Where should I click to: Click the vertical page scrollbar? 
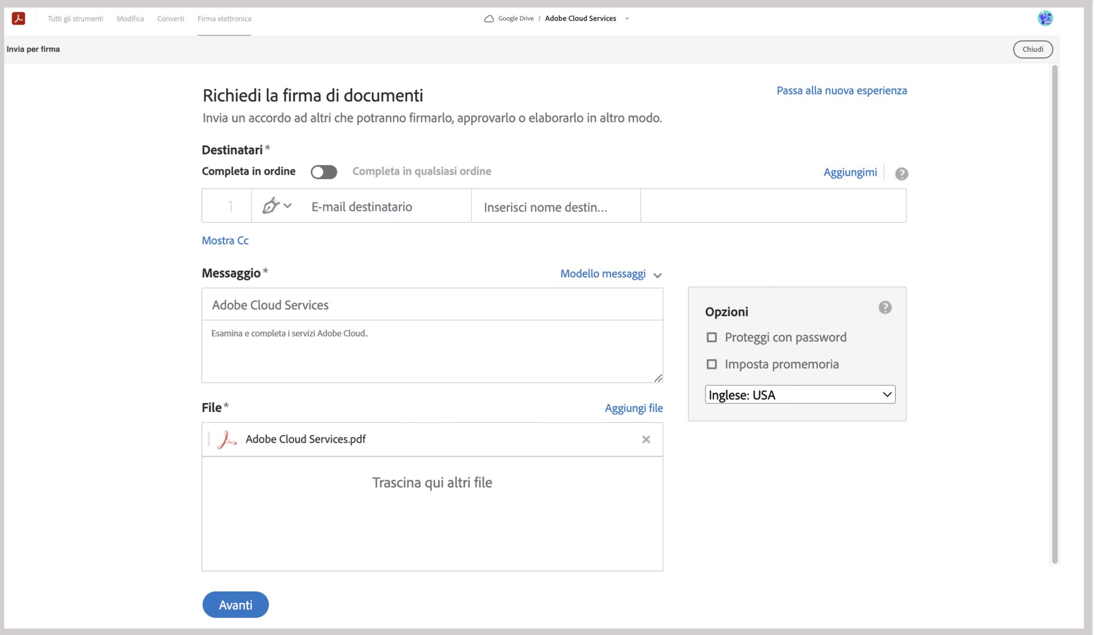pyautogui.click(x=1055, y=314)
